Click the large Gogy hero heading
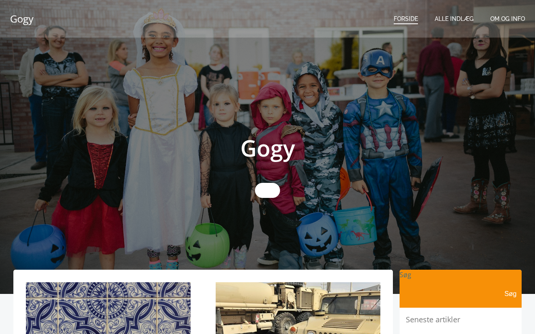 tap(267, 148)
